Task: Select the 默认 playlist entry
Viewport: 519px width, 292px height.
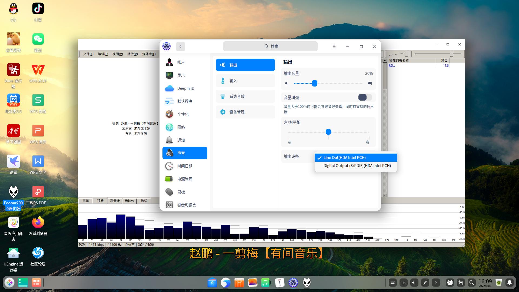Action: point(392,65)
